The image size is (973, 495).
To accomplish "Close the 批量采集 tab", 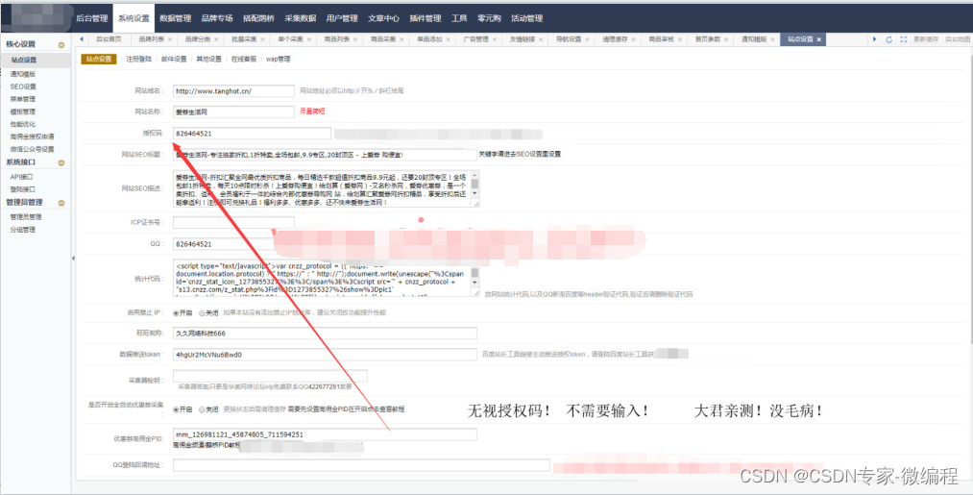I will click(262, 39).
